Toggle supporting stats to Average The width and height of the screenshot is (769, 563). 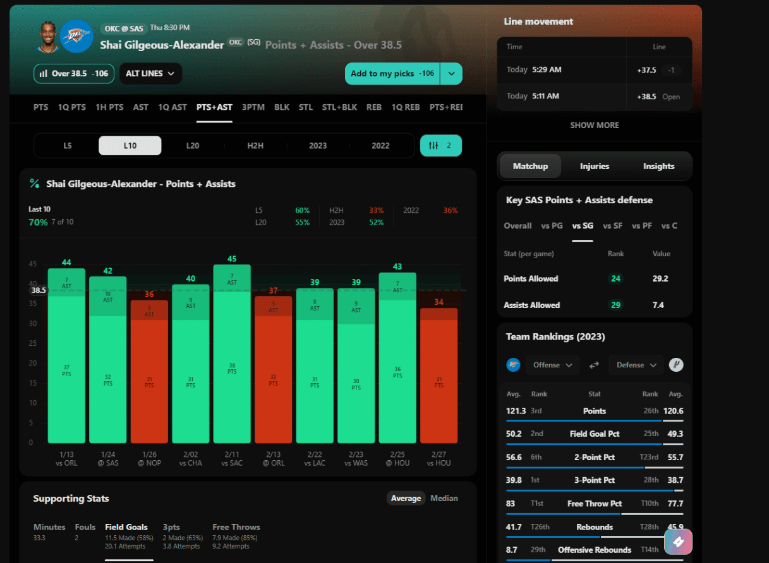406,498
